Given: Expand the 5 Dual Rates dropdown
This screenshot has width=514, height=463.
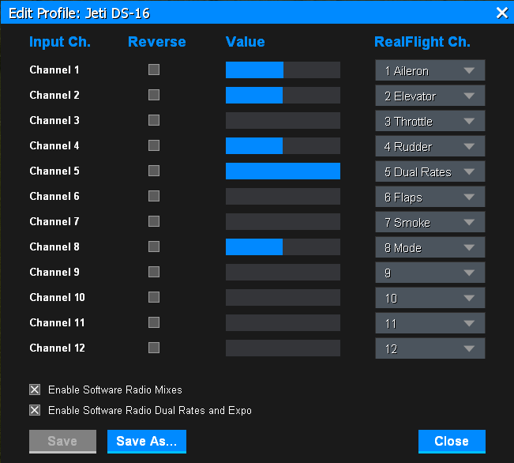Looking at the screenshot, I should [430, 171].
